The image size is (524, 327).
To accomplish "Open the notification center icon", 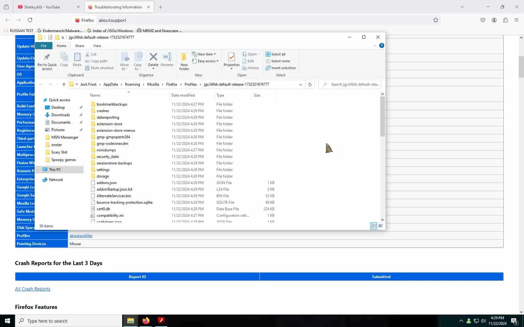I will [x=515, y=321].
